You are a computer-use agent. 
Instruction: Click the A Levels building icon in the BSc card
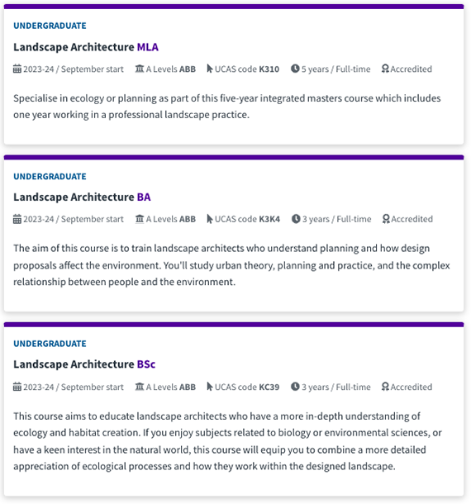(140, 387)
